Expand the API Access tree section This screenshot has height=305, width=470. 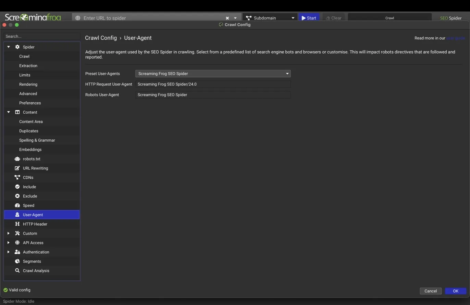pyautogui.click(x=9, y=243)
